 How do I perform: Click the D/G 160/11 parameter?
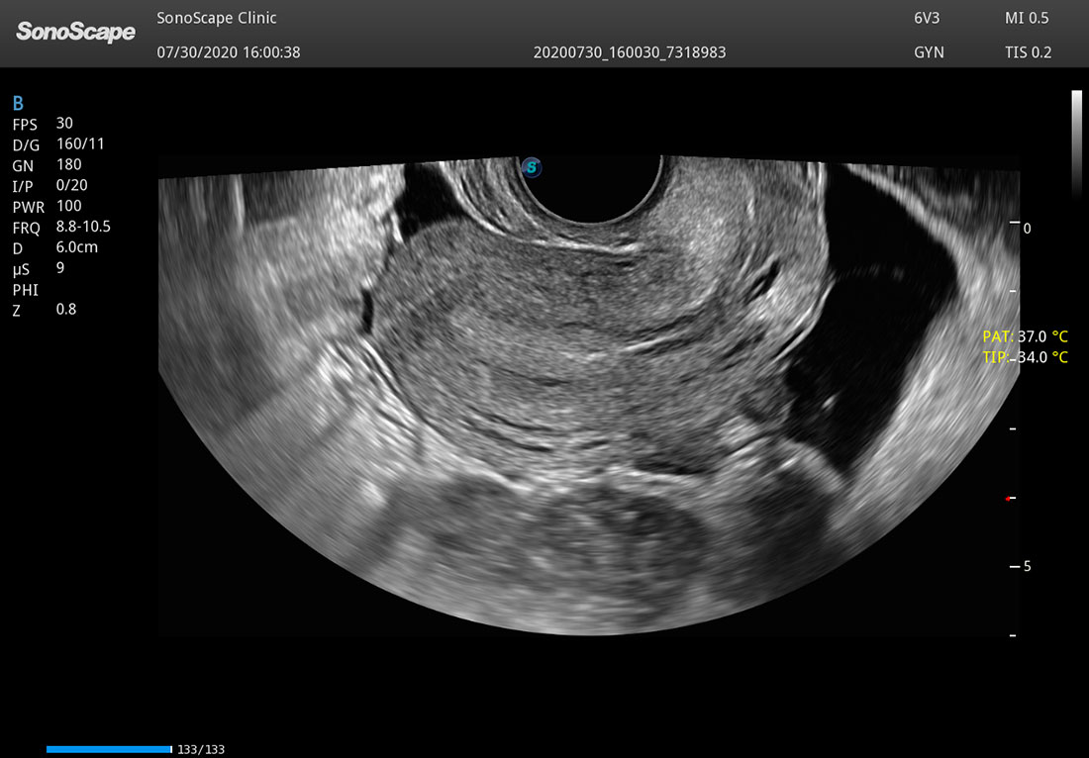tap(59, 144)
